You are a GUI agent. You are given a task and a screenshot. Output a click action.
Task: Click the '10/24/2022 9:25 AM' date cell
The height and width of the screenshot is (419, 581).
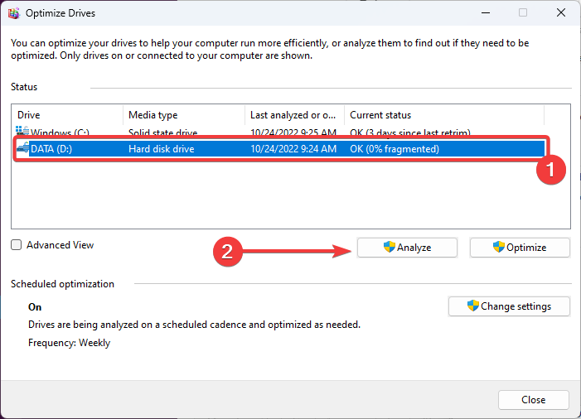tap(293, 132)
